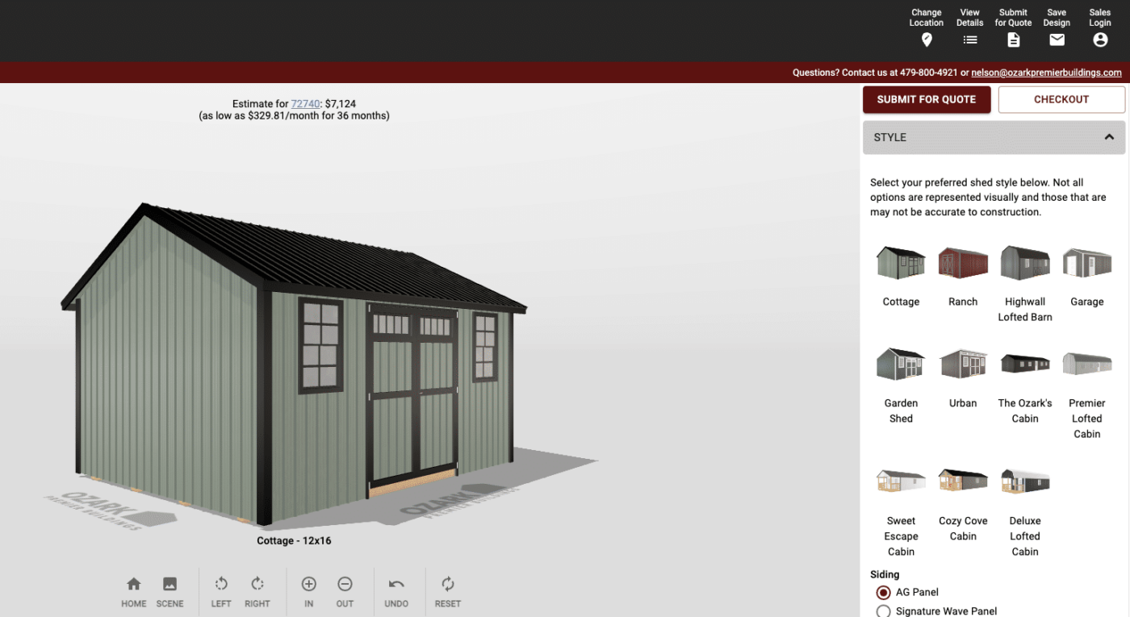Screen dimensions: 1130x617
Task: Click the SUBMIT FOR QUOTE button
Action: (927, 99)
